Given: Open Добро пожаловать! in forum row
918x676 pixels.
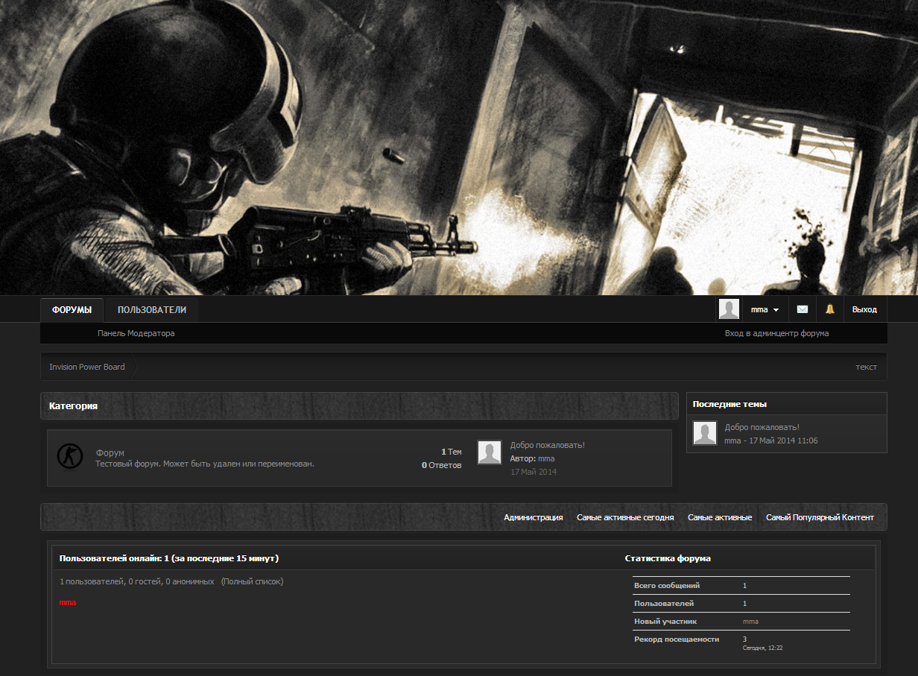Looking at the screenshot, I should pos(548,445).
